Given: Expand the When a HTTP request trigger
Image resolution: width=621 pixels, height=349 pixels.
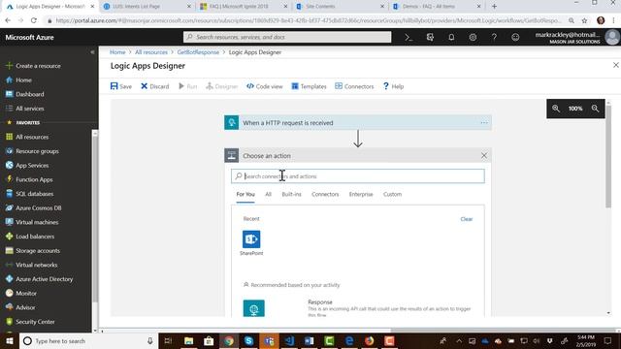Looking at the screenshot, I should click(x=358, y=123).
